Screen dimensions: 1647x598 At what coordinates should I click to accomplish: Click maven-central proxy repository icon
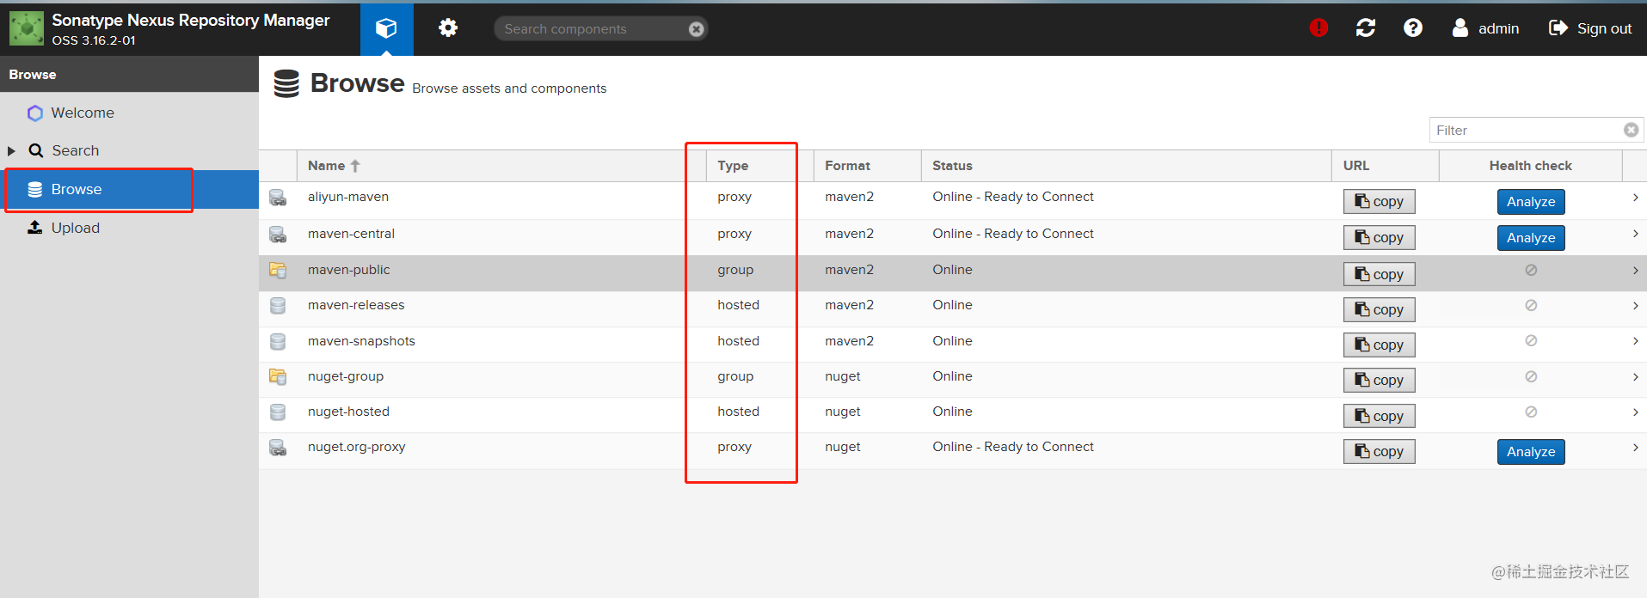(x=278, y=234)
